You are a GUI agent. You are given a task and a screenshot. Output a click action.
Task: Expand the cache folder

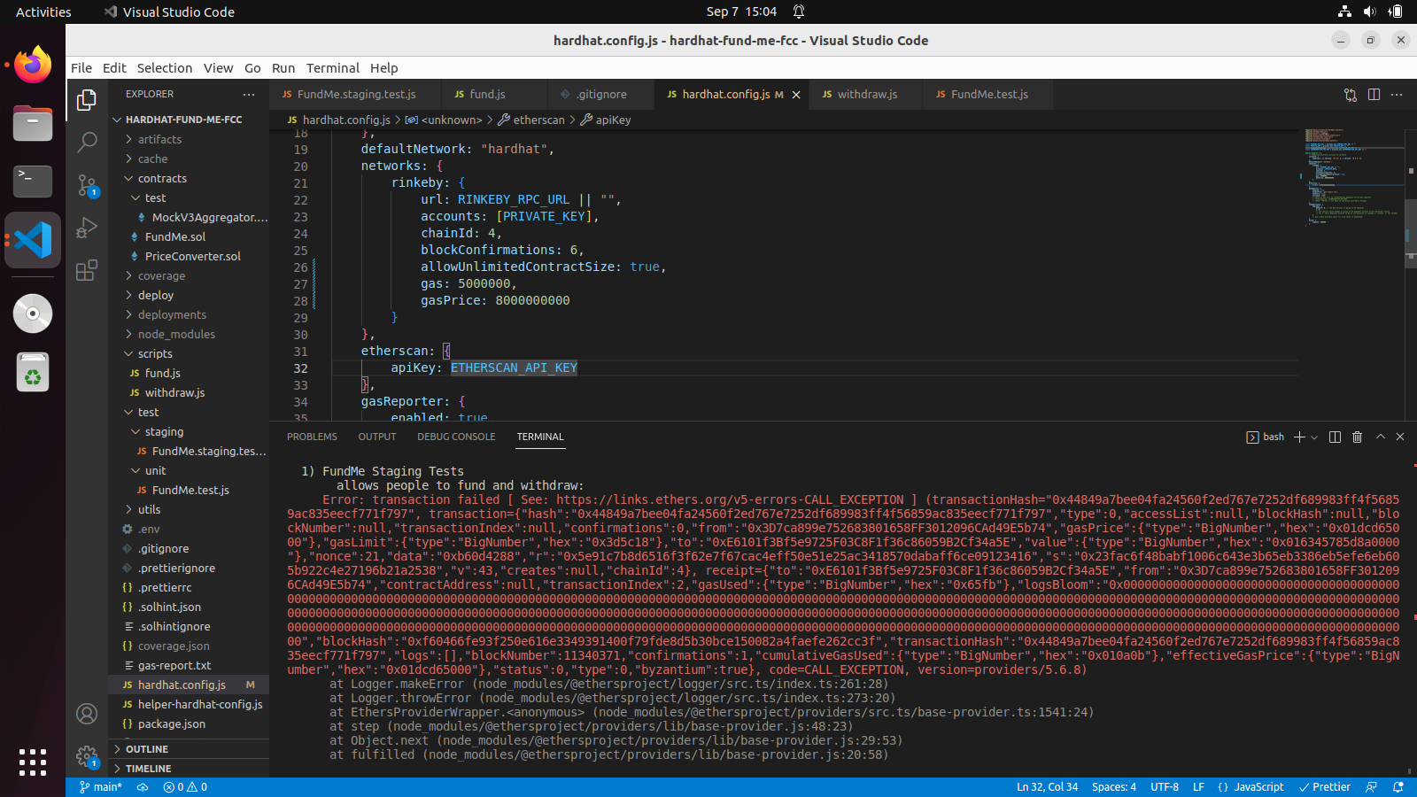189,159
